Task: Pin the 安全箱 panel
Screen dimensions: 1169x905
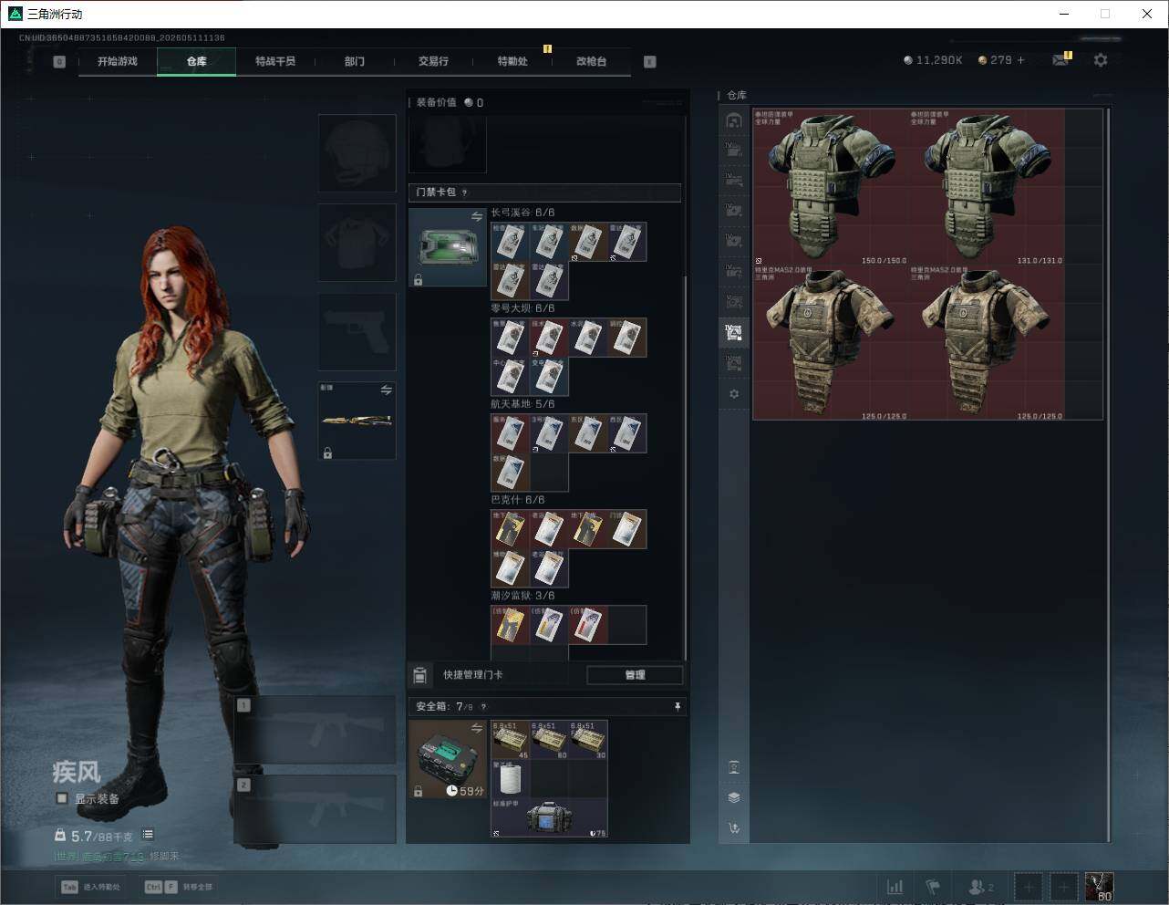Action: coord(677,706)
